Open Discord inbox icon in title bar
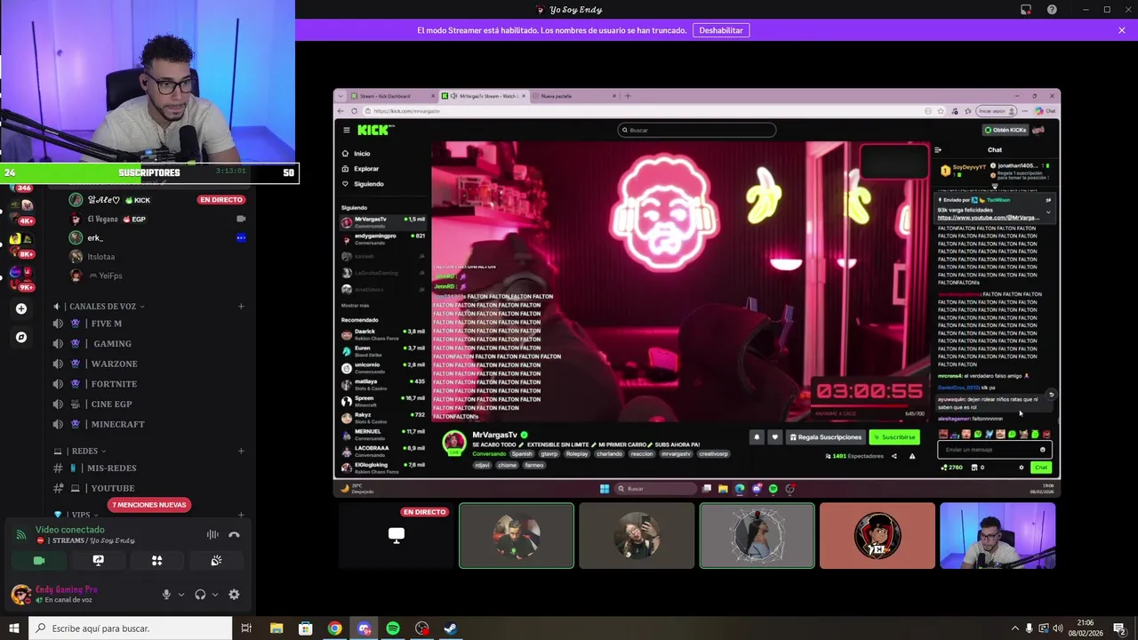Image resolution: width=1138 pixels, height=640 pixels. pyautogui.click(x=1026, y=10)
